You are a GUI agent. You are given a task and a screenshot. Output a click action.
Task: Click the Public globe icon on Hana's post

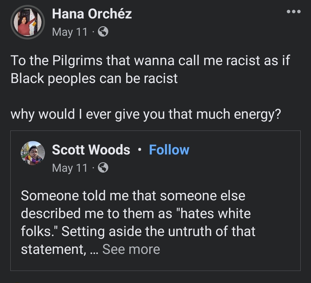[x=103, y=32]
